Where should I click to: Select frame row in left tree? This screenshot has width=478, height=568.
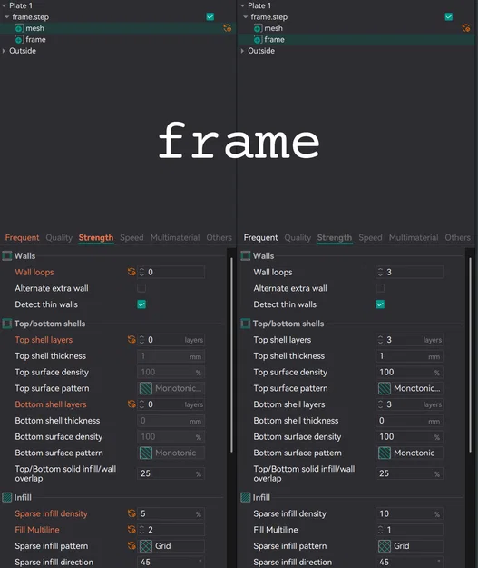[x=118, y=39]
